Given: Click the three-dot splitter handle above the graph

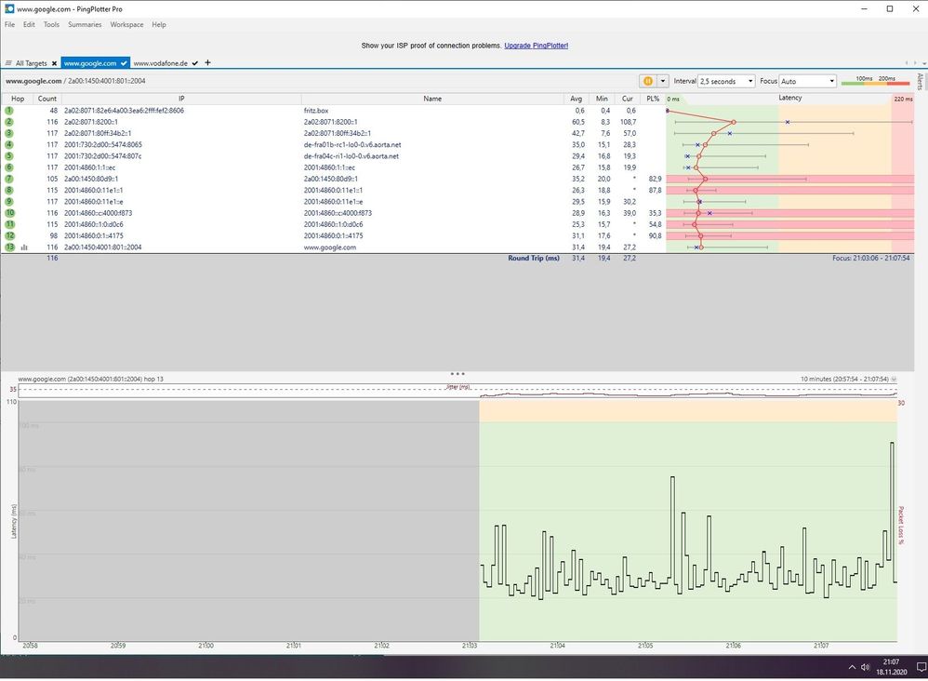Looking at the screenshot, I should click(457, 374).
